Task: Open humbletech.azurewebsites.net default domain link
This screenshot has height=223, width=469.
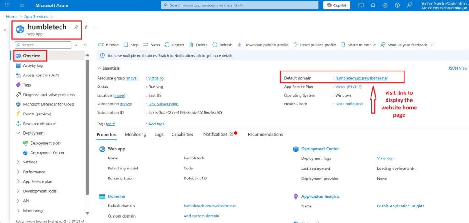Action: pos(361,78)
